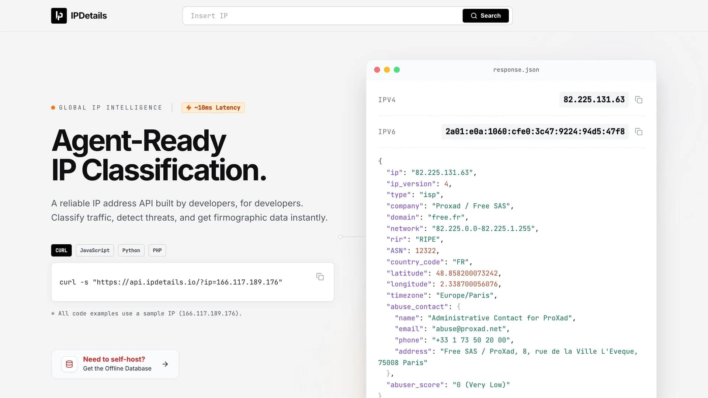The height and width of the screenshot is (398, 708).
Task: Click the "country_code": "FR" line
Action: tap(430, 262)
